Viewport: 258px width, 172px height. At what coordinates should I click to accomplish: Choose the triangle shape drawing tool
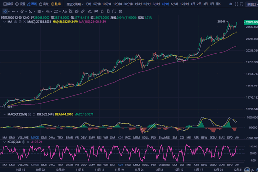point(30,11)
